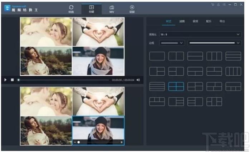Open the shopping cart icon in title bar
Screen dimensions: 250x152
coord(213,5)
